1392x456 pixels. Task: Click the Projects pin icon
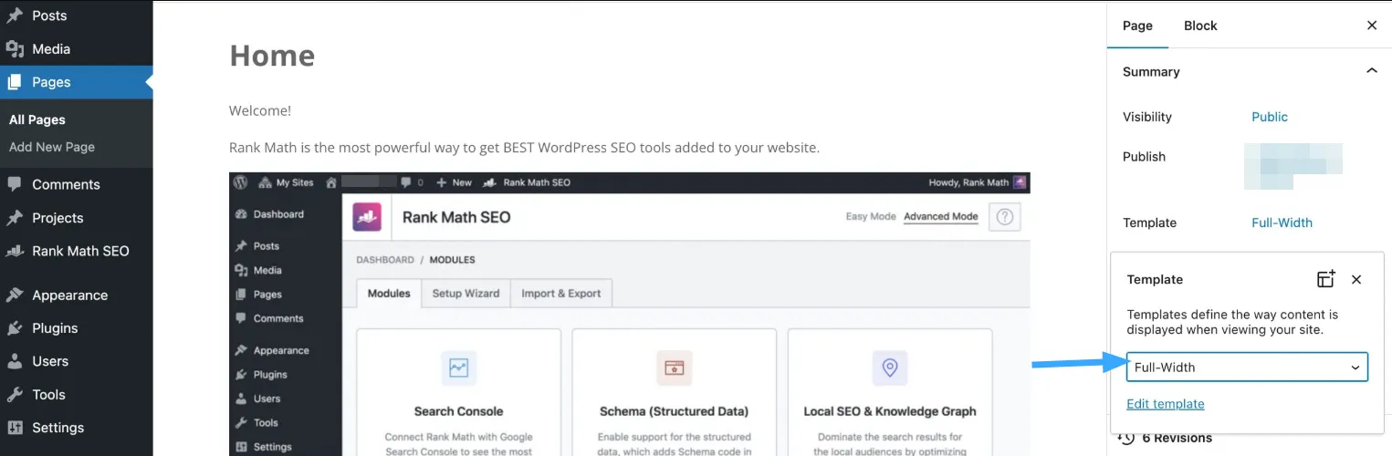point(15,218)
